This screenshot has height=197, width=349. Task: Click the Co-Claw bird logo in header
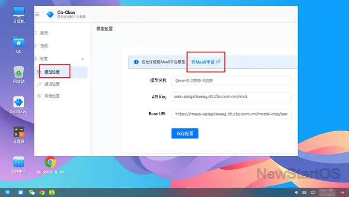click(x=50, y=15)
